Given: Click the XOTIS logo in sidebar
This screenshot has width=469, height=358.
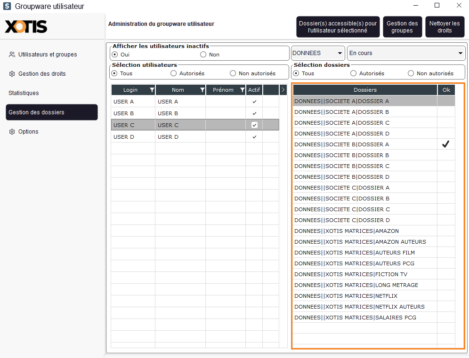Looking at the screenshot, I should (x=26, y=27).
